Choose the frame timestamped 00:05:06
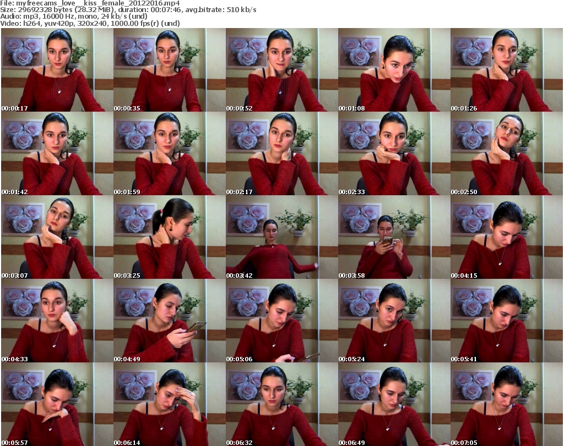The width and height of the screenshot is (564, 446). [x=281, y=321]
